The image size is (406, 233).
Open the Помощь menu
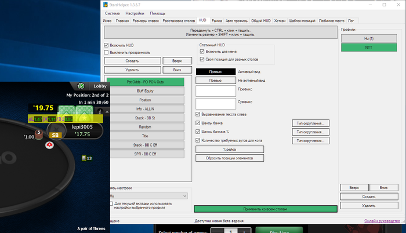[157, 13]
